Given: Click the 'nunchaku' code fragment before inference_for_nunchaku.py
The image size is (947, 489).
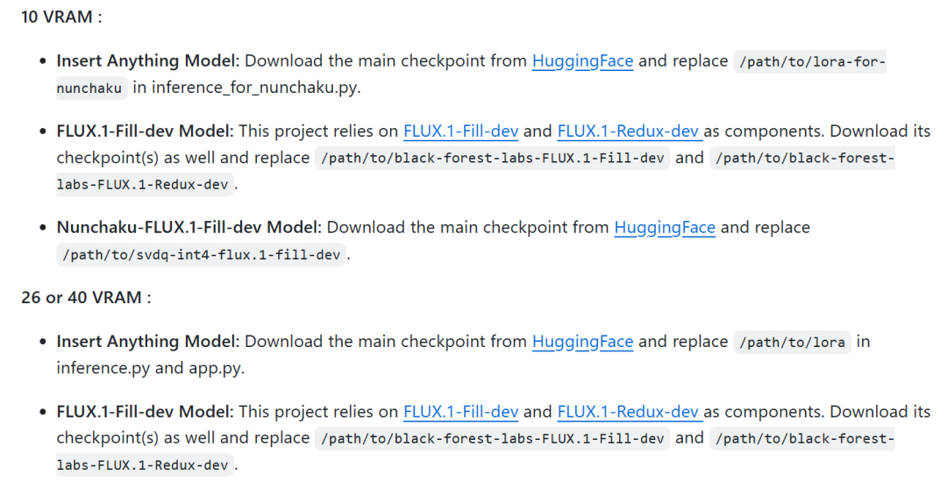Looking at the screenshot, I should pyautogui.click(x=89, y=89).
